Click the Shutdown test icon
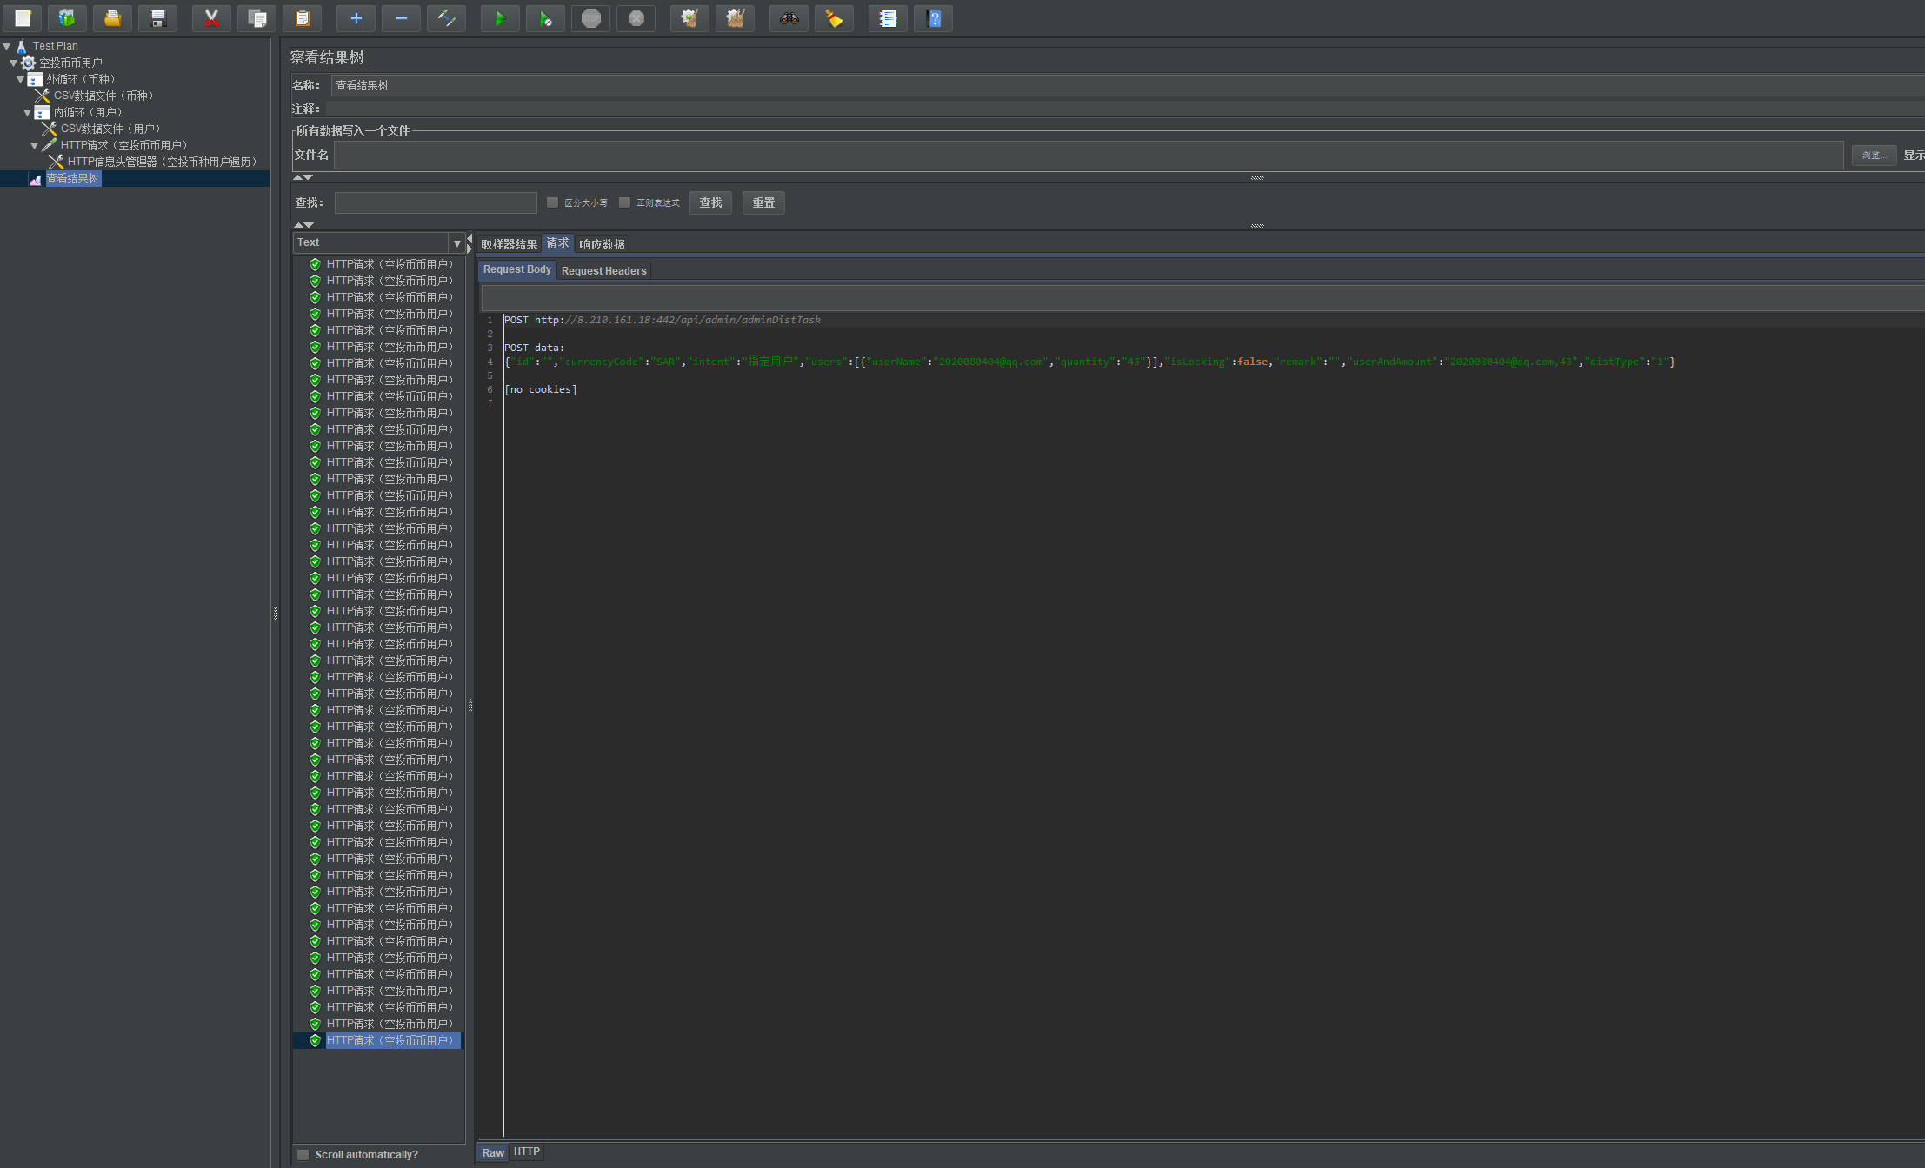 coord(636,18)
